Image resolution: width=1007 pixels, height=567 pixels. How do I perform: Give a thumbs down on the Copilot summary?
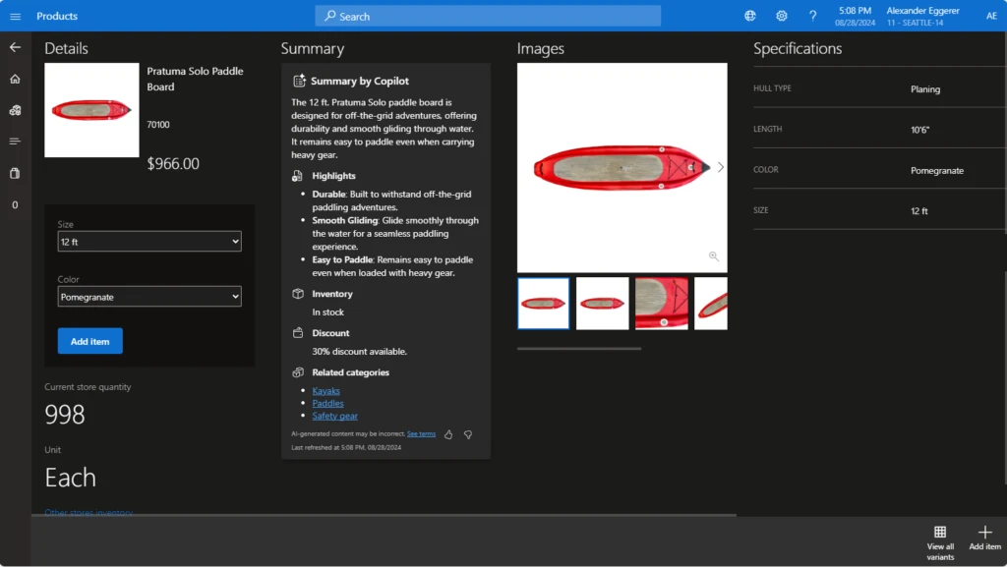(468, 434)
